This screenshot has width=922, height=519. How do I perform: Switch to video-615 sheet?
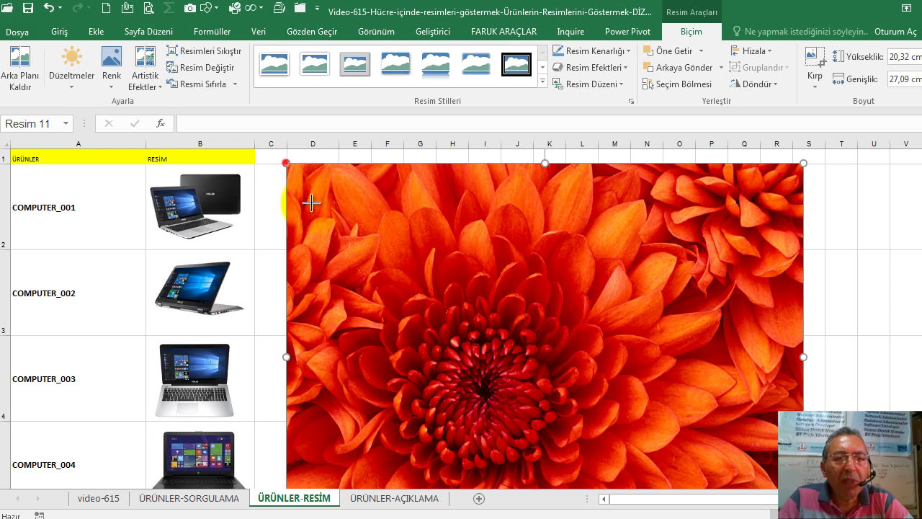(x=99, y=498)
